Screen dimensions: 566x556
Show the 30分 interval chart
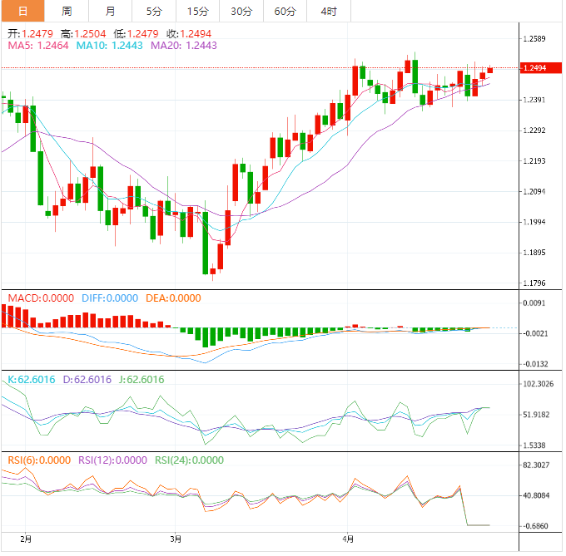[x=241, y=11]
